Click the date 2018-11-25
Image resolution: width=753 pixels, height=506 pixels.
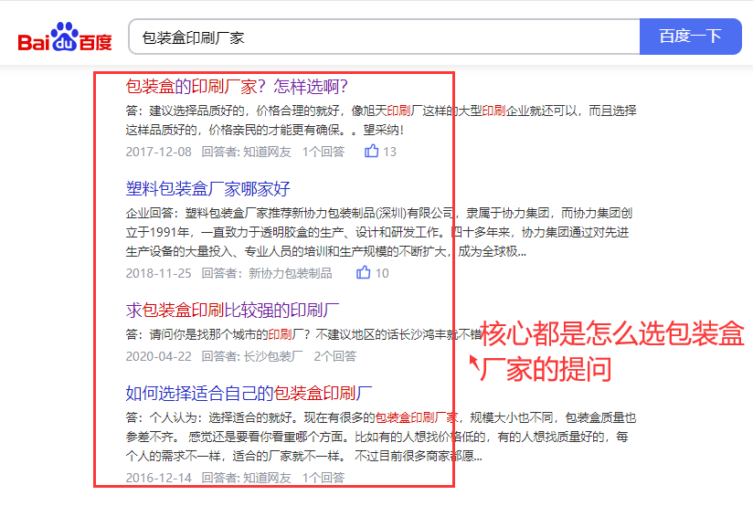[159, 273]
